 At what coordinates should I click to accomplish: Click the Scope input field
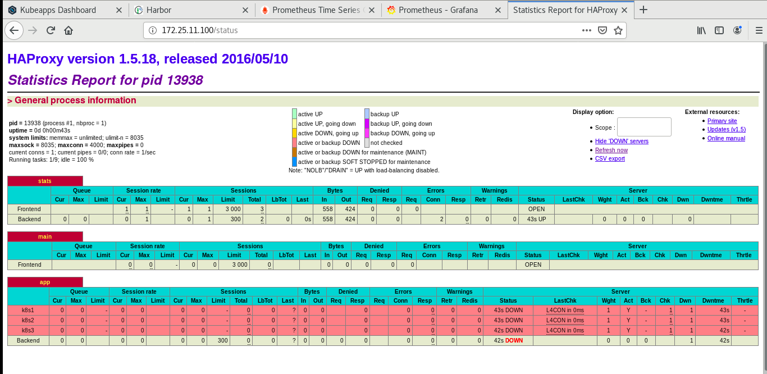click(644, 127)
